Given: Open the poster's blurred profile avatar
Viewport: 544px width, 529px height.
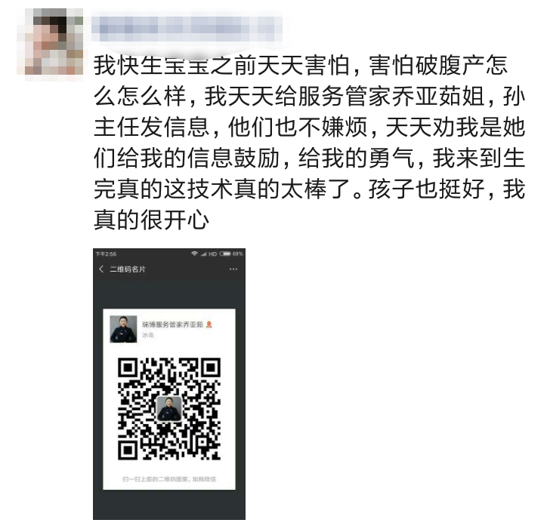Looking at the screenshot, I should coord(50,42).
